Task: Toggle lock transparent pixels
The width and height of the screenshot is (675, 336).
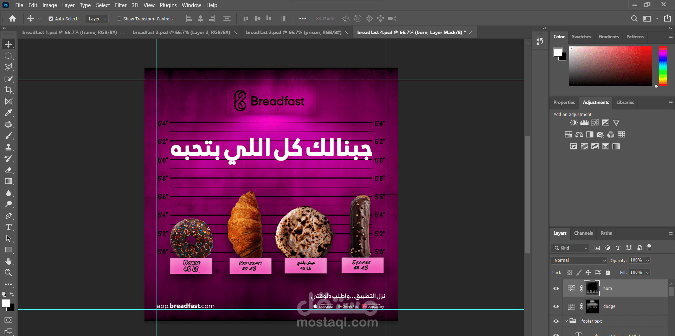Action: [569, 272]
